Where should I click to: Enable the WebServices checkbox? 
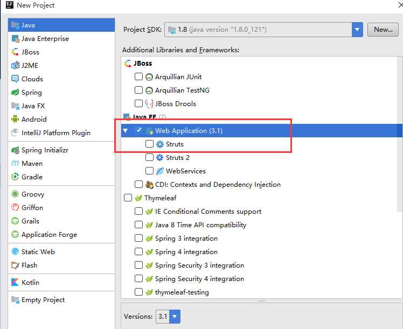(x=149, y=171)
